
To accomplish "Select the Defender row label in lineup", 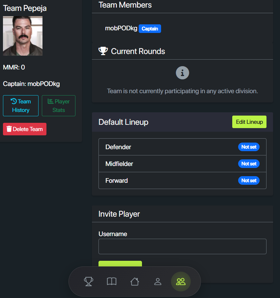I will pyautogui.click(x=118, y=147).
